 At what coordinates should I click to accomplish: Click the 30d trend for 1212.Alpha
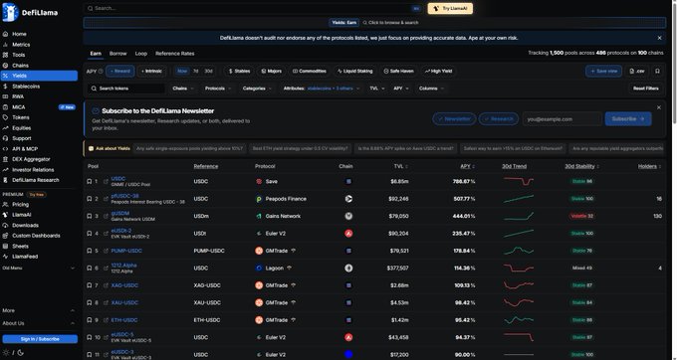coord(519,269)
